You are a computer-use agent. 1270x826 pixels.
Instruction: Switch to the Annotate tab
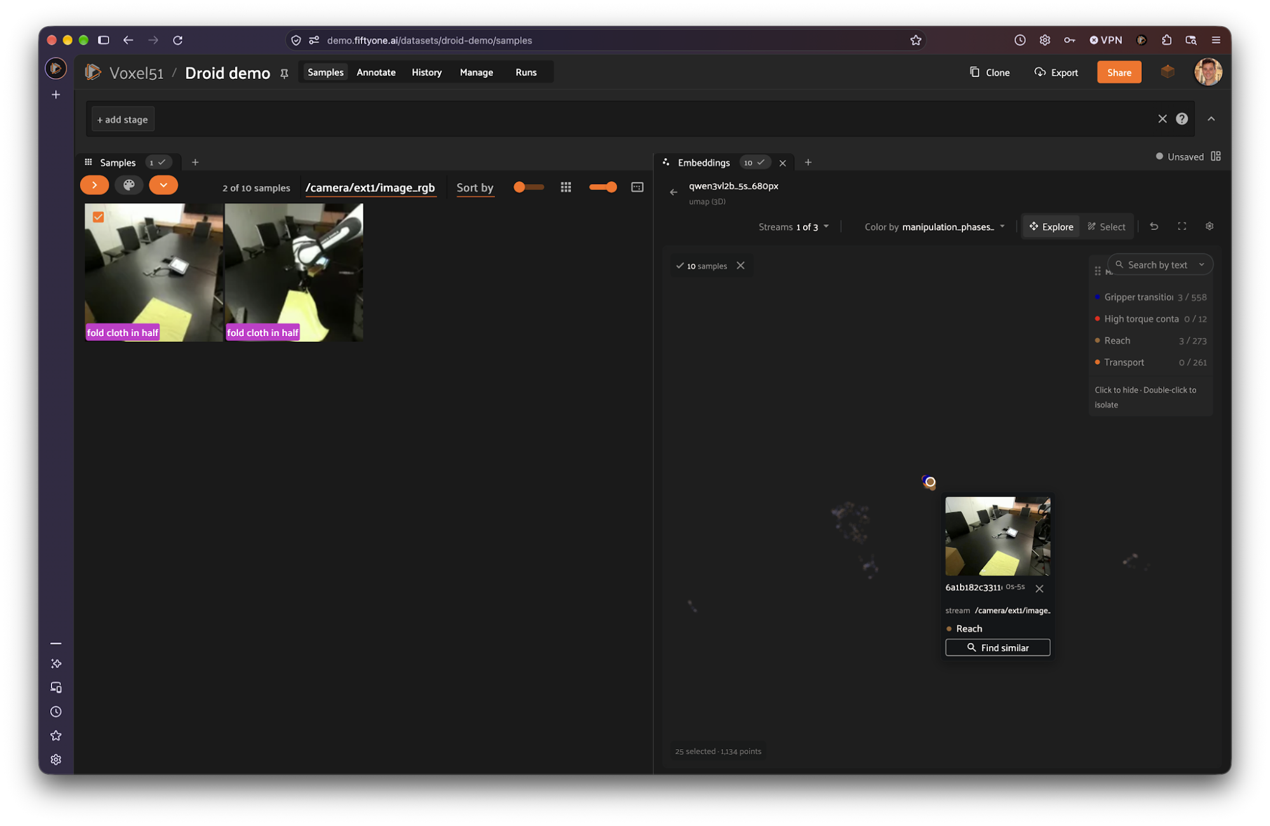(375, 72)
